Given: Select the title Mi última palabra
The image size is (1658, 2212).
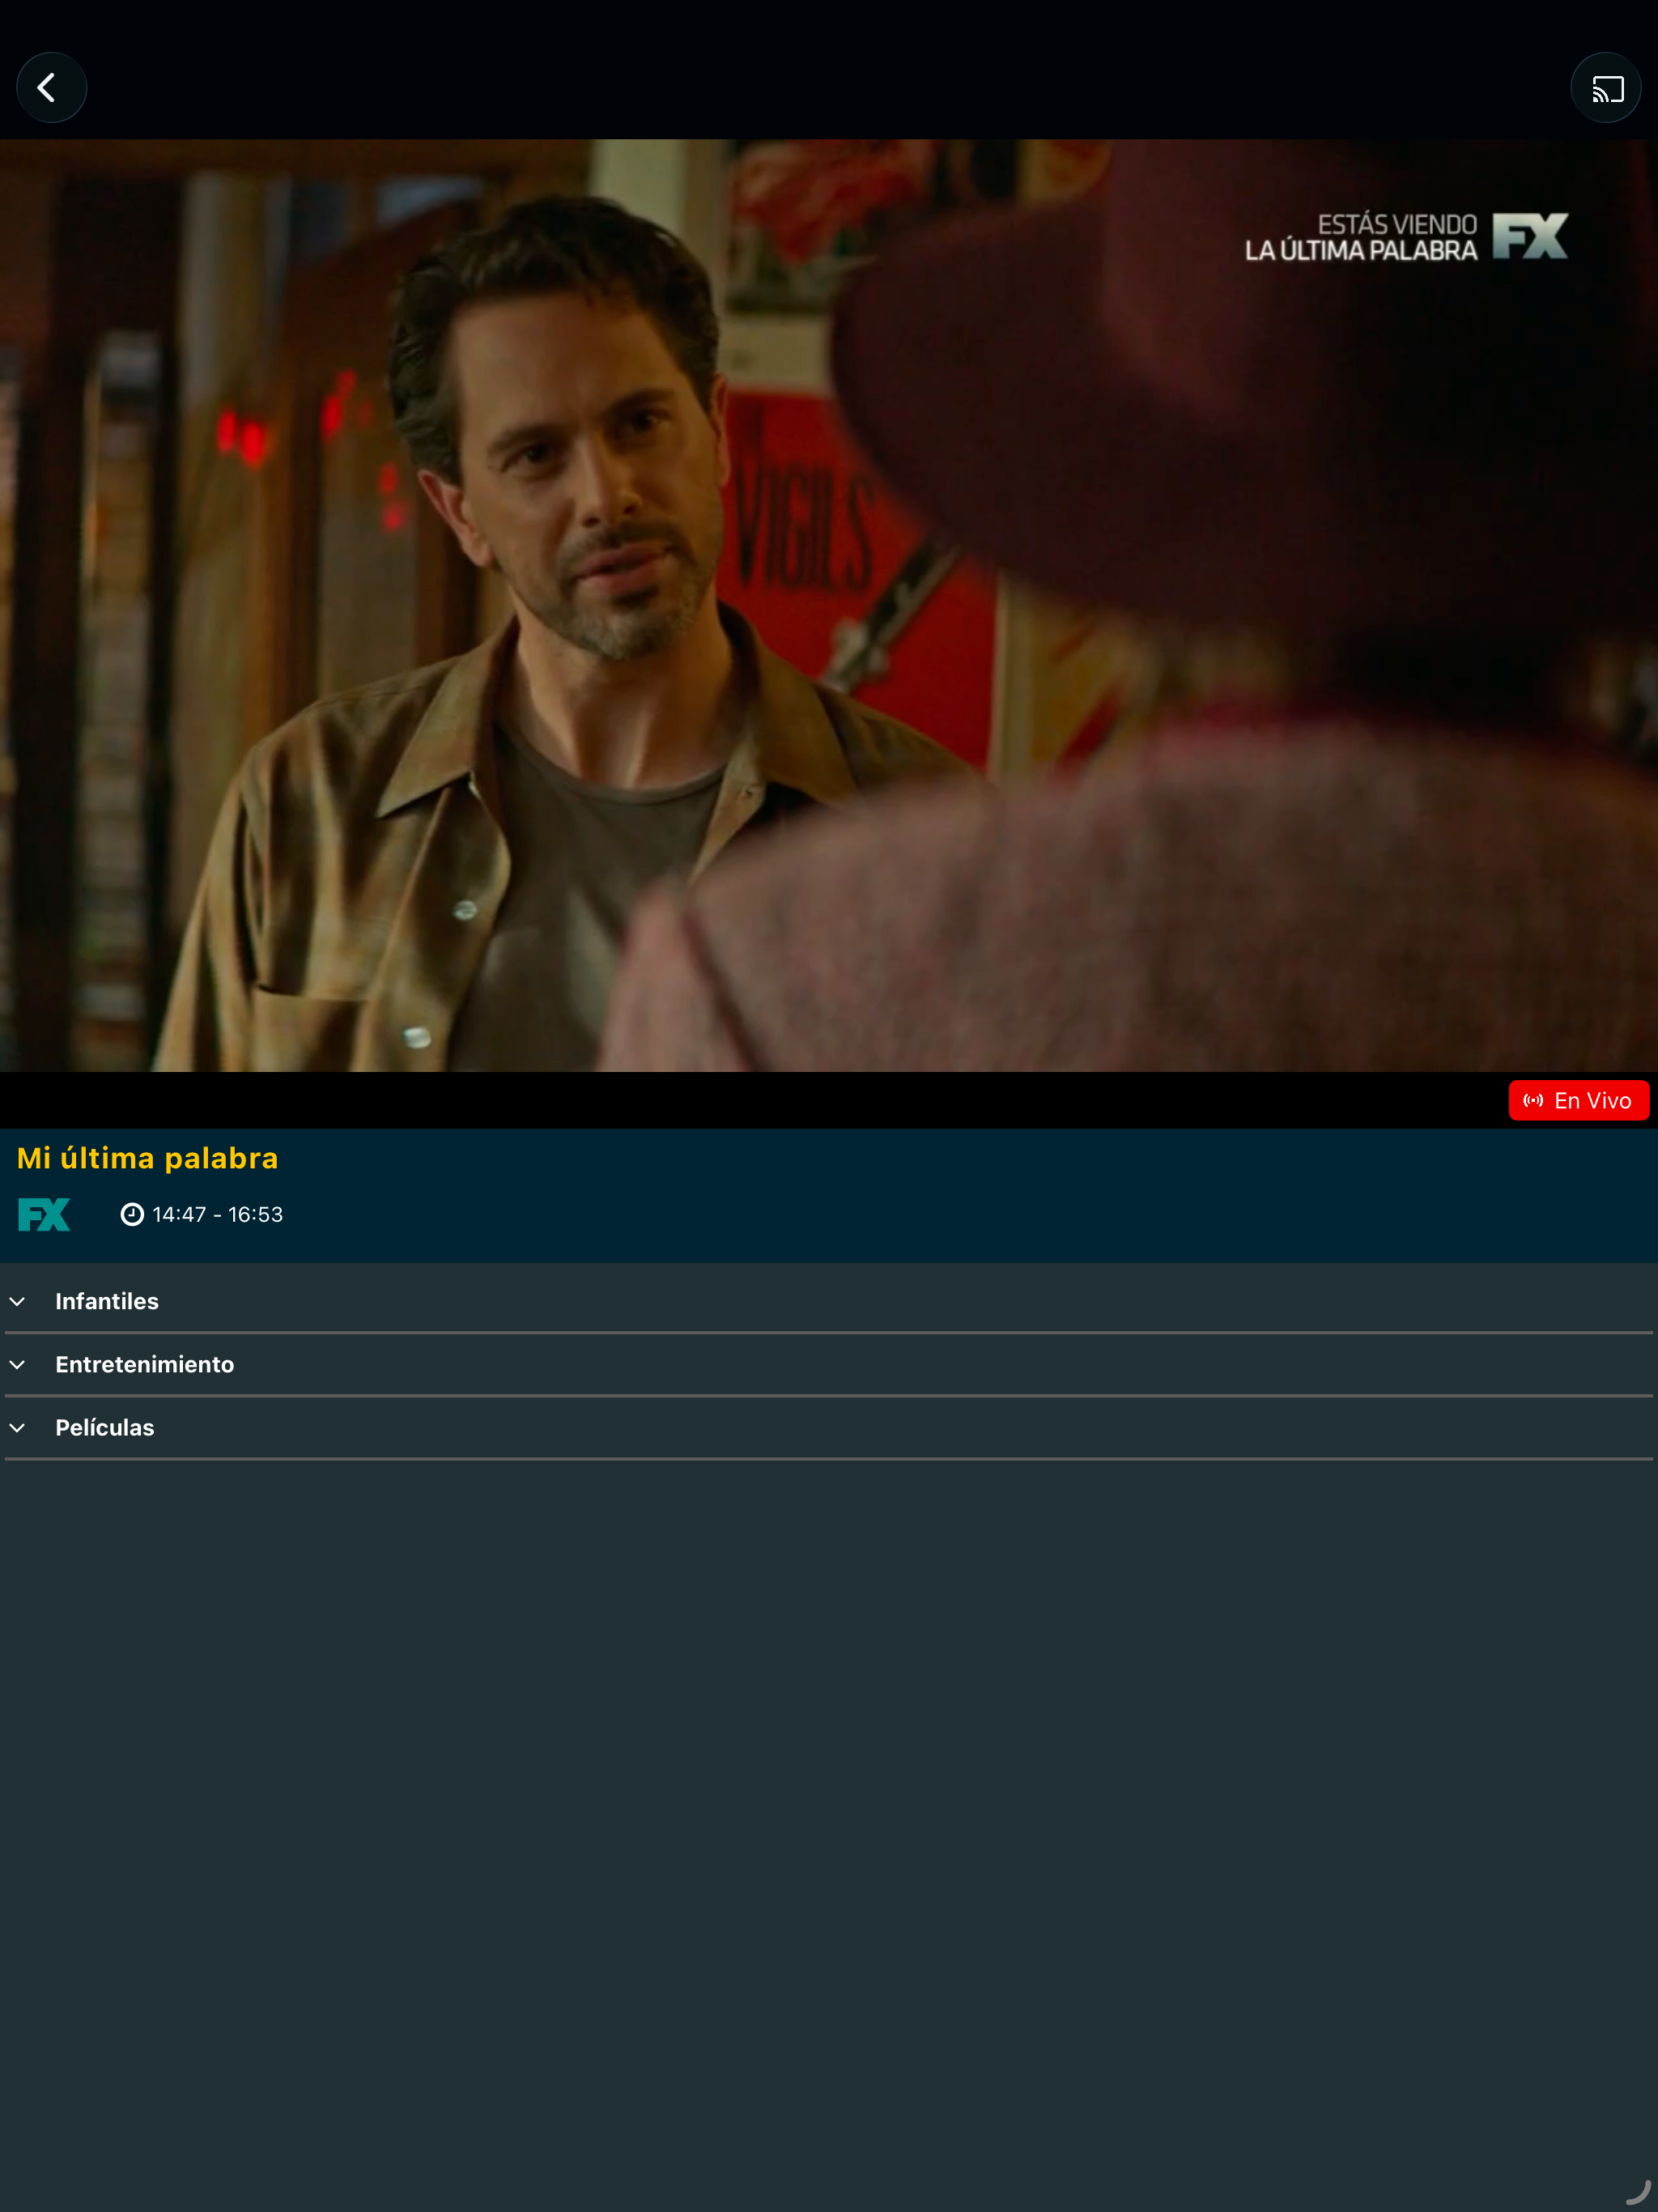Looking at the screenshot, I should 148,1158.
